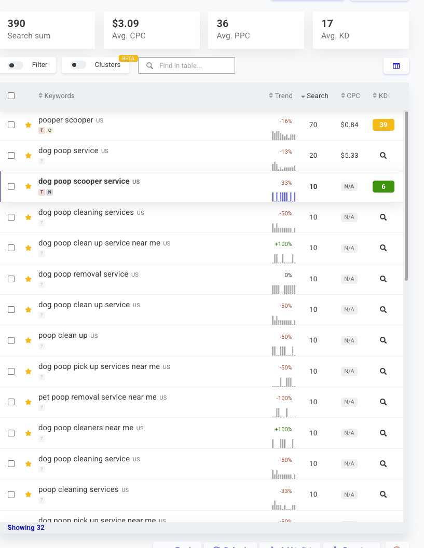The width and height of the screenshot is (424, 548).
Task: Enable the Clusters toggle
Action: point(78,65)
